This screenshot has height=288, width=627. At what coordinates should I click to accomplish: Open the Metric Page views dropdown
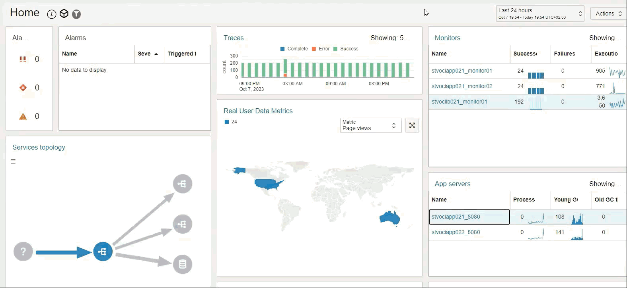370,125
